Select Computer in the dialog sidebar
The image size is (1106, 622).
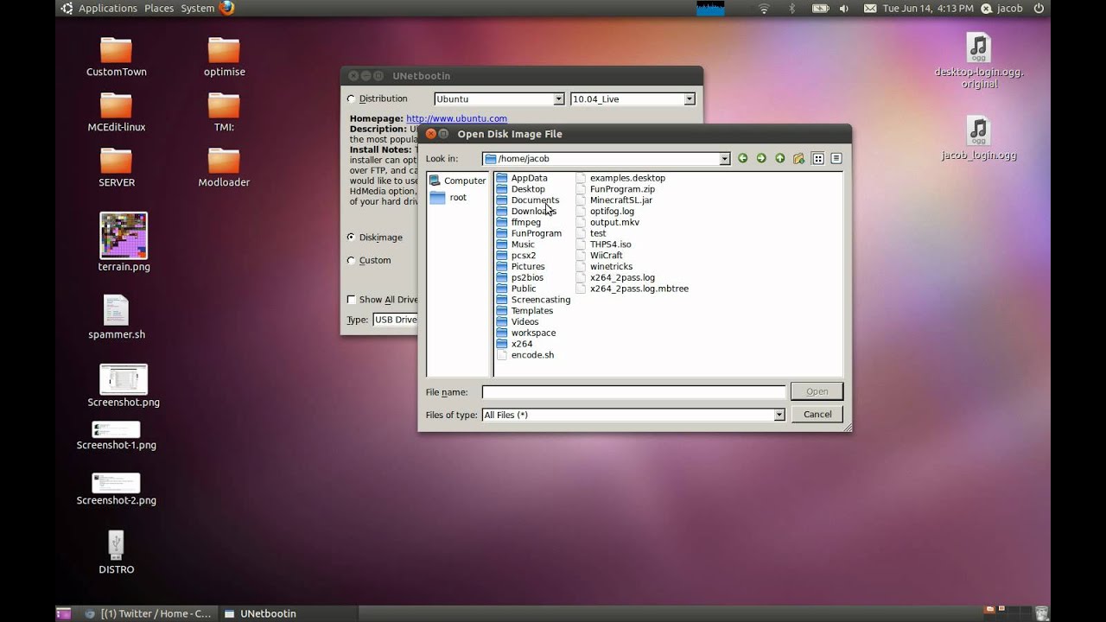[x=458, y=181]
